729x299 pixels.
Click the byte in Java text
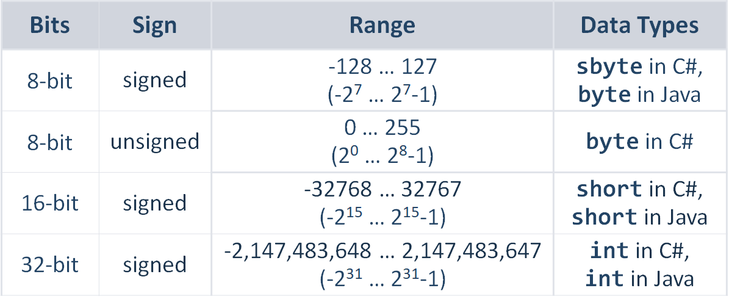(639, 95)
